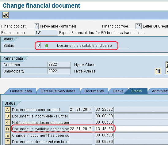Viewport: 168px width, 145px height.
Task: Select status B button for incomplete document
Action: pos(7,116)
